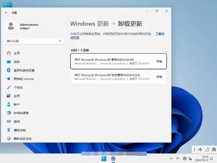Open 辅助功能 settings label

20,130
